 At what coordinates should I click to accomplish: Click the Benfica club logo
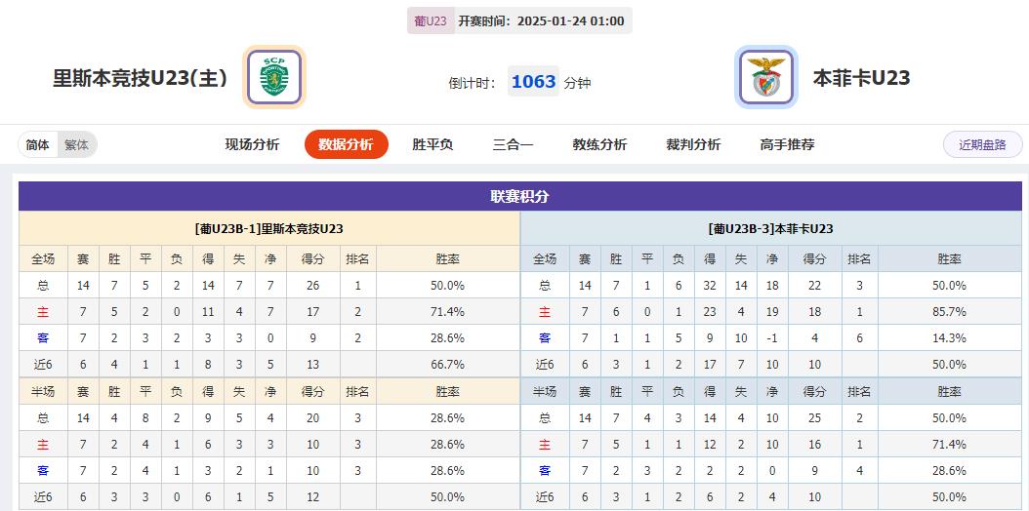(x=766, y=77)
